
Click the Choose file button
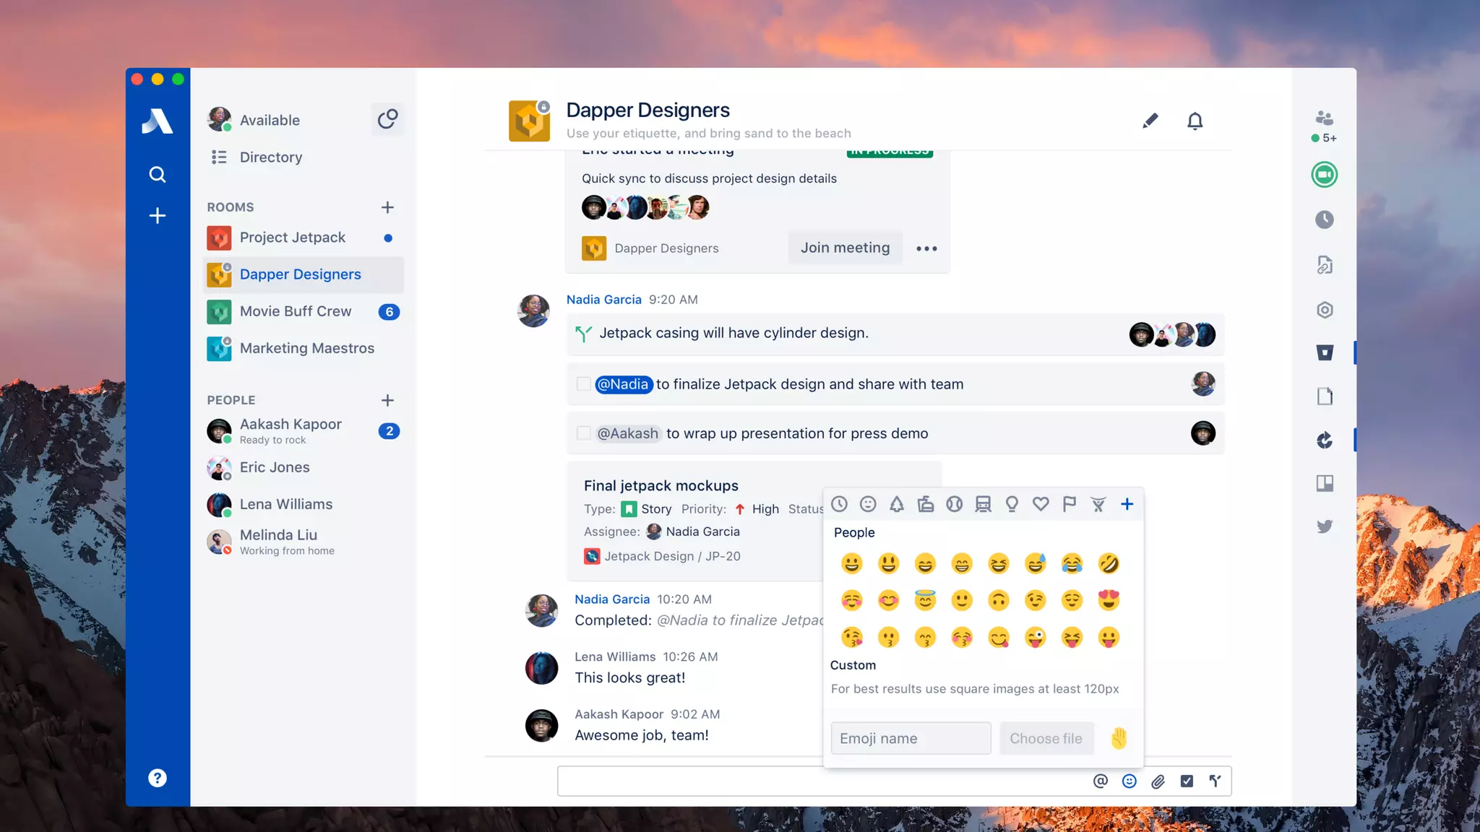1046,738
